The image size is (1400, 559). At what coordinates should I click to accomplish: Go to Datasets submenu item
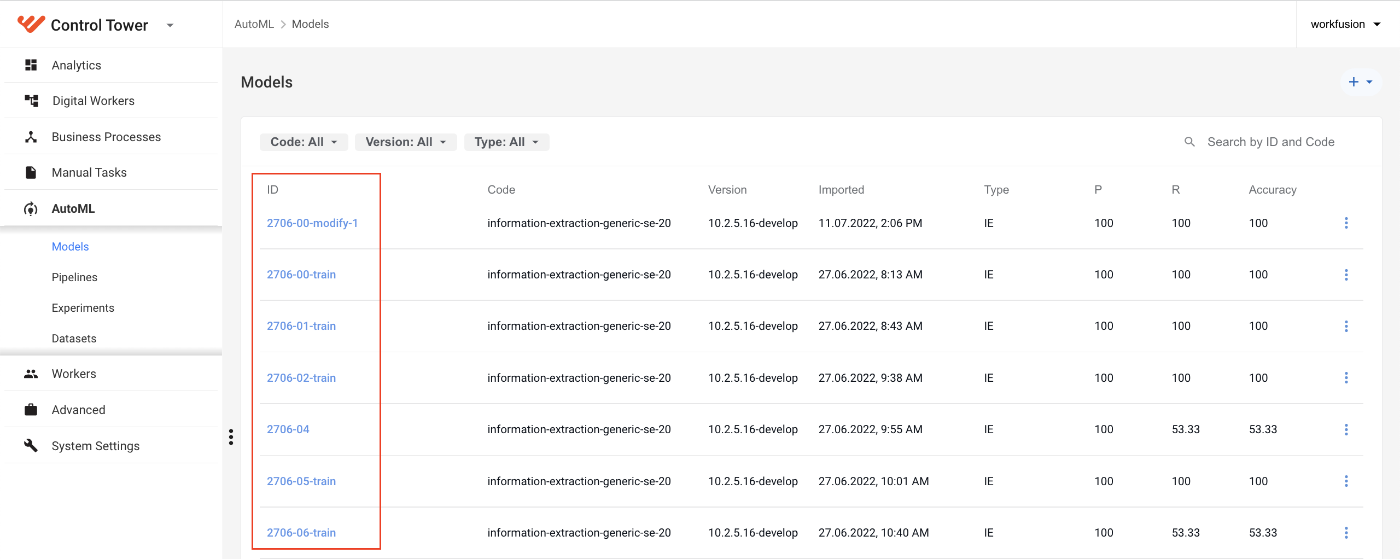pyautogui.click(x=74, y=339)
